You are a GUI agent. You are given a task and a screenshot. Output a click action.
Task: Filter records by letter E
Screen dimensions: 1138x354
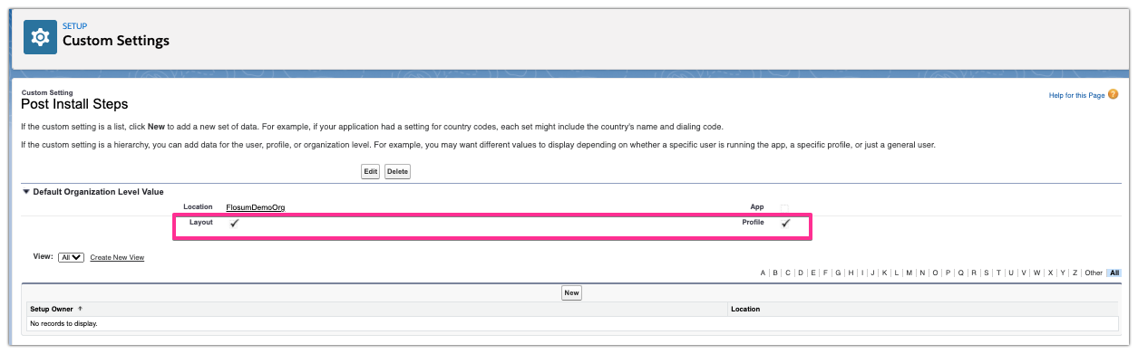pos(812,273)
